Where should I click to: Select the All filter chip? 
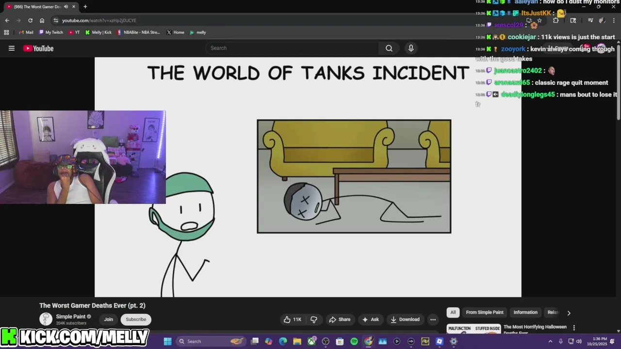pos(453,313)
